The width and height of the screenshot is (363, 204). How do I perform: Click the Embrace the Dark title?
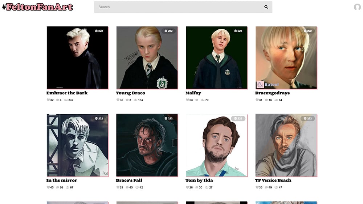click(67, 93)
